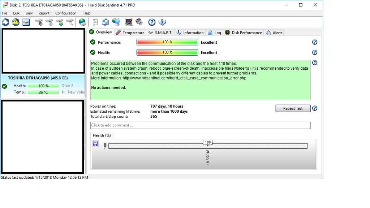
Task: Click the application icon in the title bar
Action: pyautogui.click(x=5, y=5)
